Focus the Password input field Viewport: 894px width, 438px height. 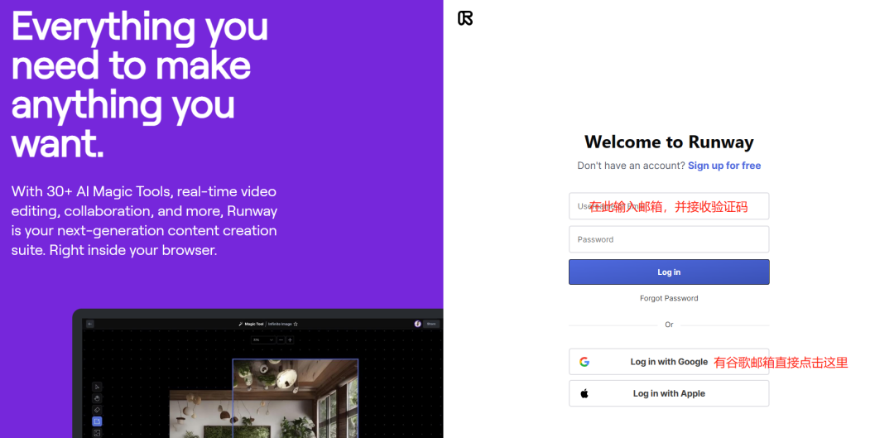(669, 239)
